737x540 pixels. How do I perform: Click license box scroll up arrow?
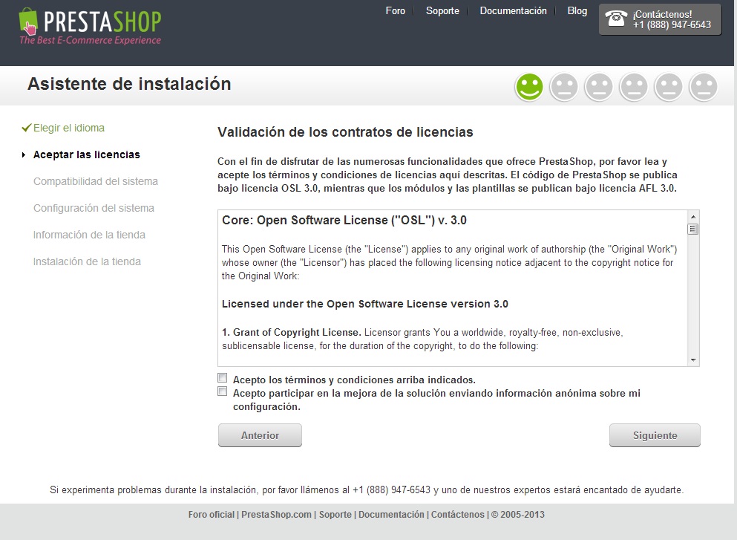point(692,217)
